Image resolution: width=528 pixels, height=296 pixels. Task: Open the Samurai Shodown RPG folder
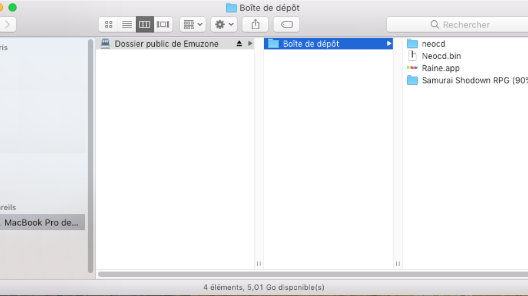click(473, 80)
